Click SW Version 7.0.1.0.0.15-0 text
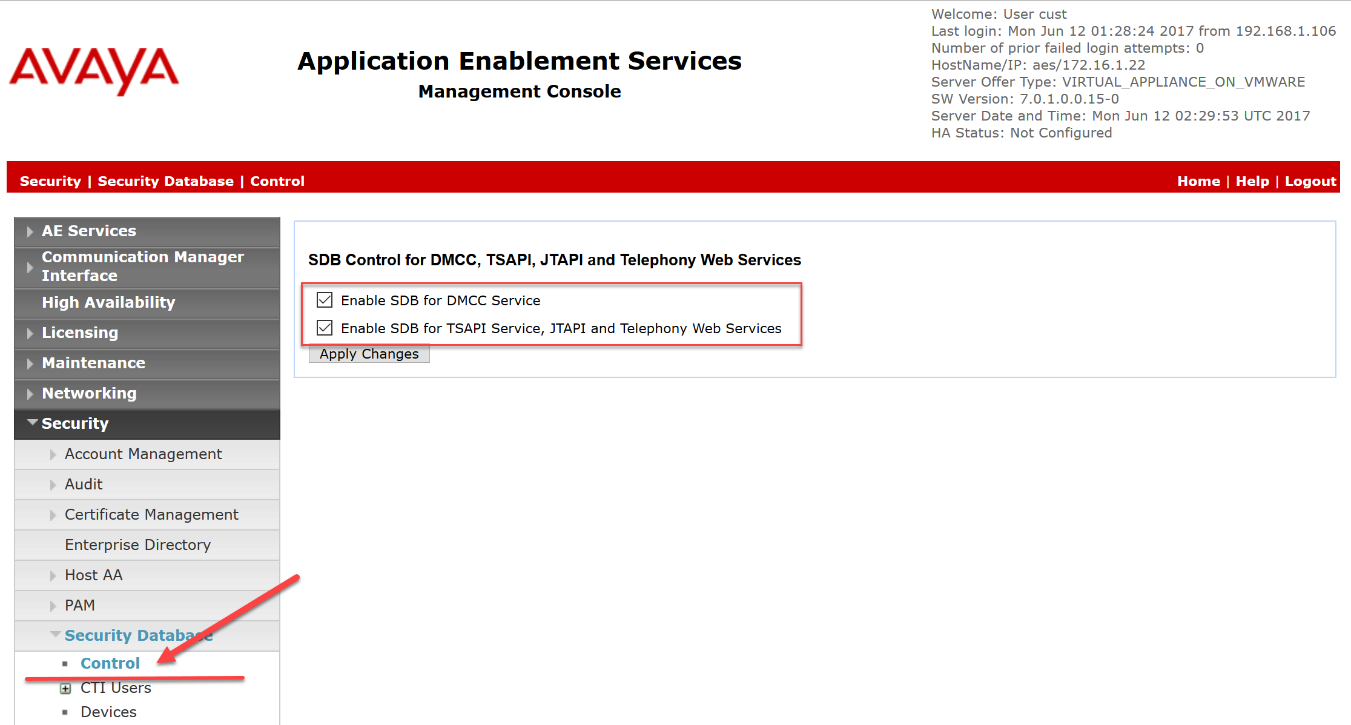 pos(1025,99)
